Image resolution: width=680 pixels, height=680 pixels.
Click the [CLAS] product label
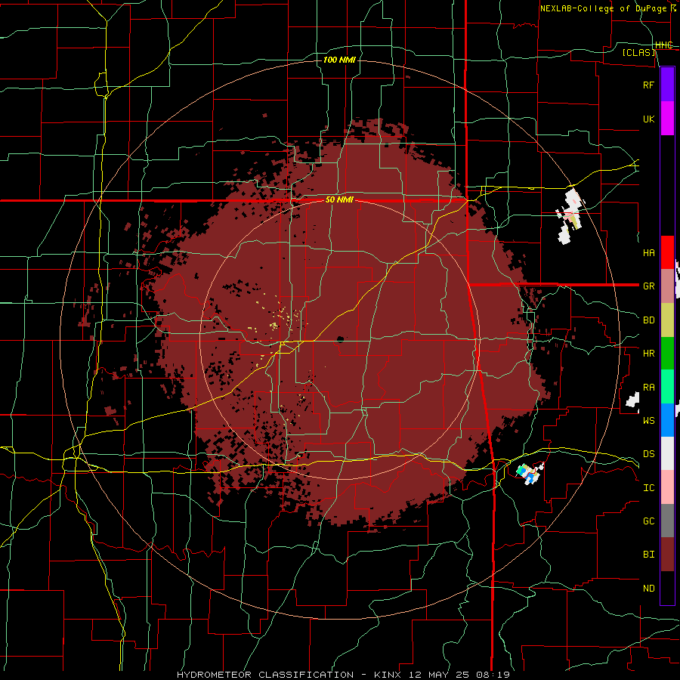(638, 52)
